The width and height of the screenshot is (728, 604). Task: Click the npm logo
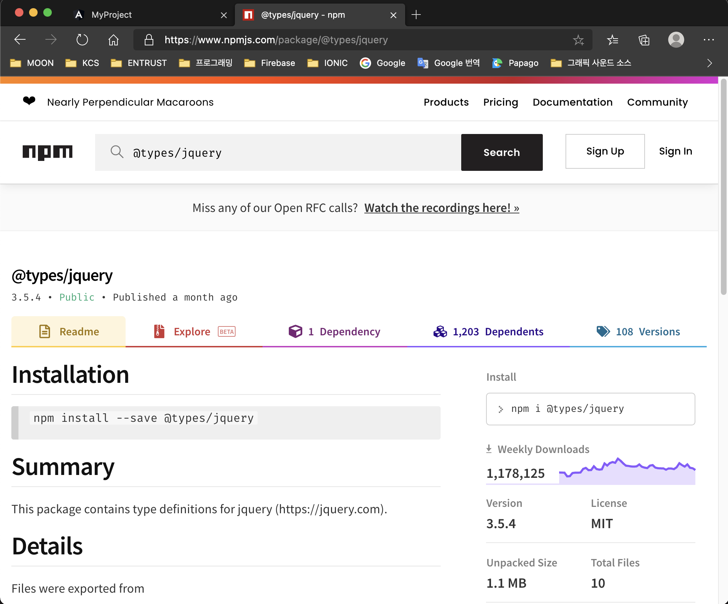coord(48,152)
